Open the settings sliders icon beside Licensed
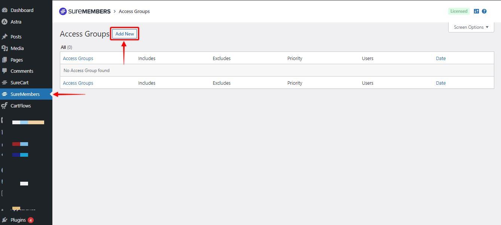The height and width of the screenshot is (225, 501). (x=476, y=11)
